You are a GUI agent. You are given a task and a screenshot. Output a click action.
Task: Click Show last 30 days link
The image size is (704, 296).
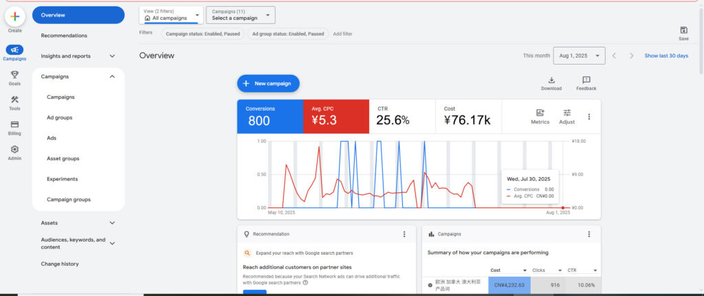click(x=665, y=56)
